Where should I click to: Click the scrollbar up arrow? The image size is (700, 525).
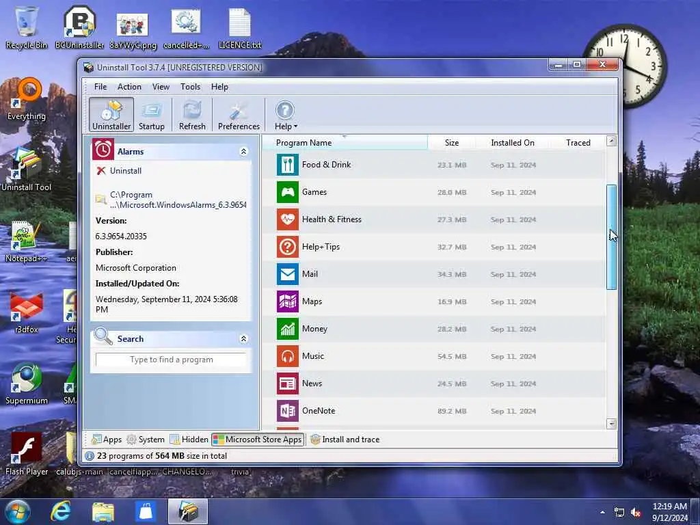point(612,141)
